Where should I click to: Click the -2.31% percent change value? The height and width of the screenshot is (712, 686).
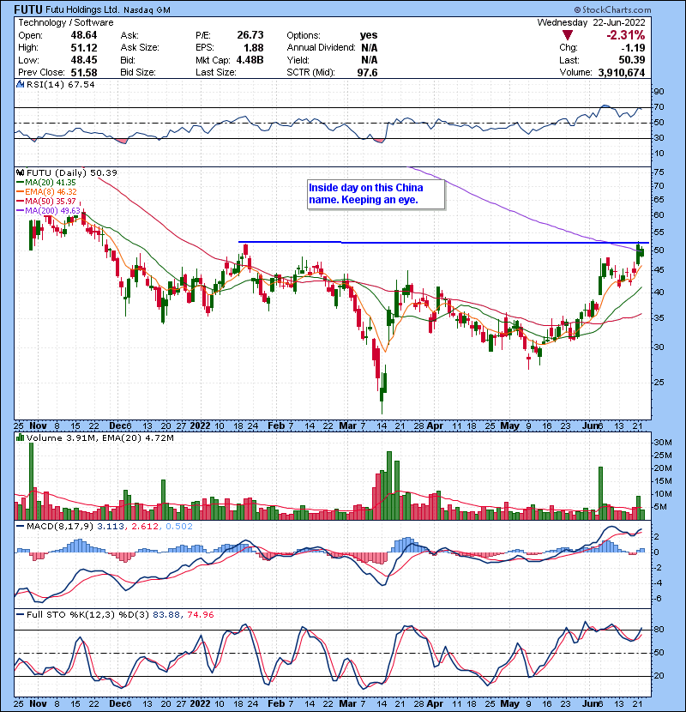626,35
